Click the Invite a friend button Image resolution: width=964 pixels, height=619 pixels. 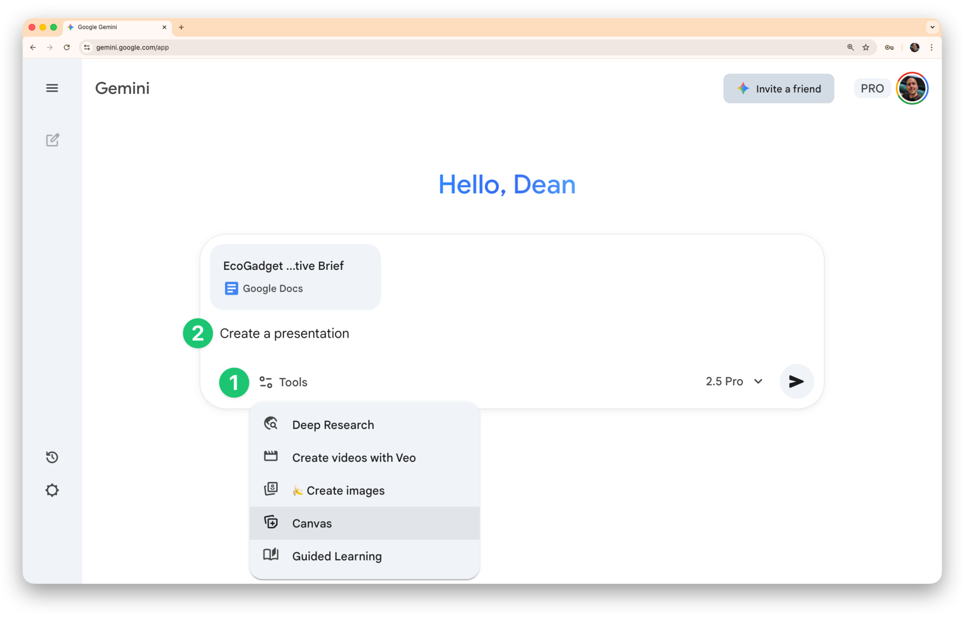click(778, 88)
